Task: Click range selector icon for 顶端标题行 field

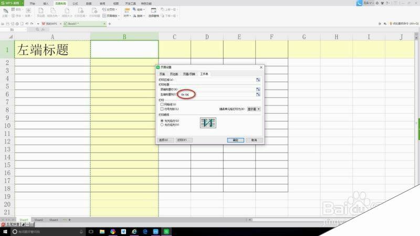Action: point(258,89)
